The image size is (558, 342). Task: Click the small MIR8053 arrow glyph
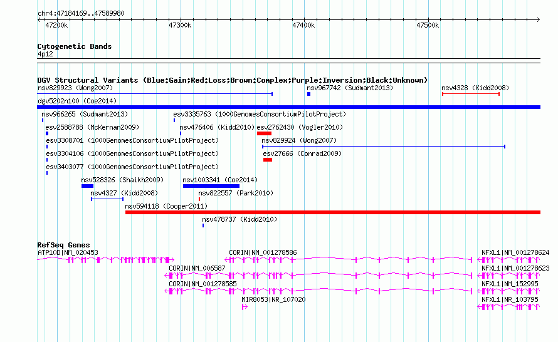(245, 307)
